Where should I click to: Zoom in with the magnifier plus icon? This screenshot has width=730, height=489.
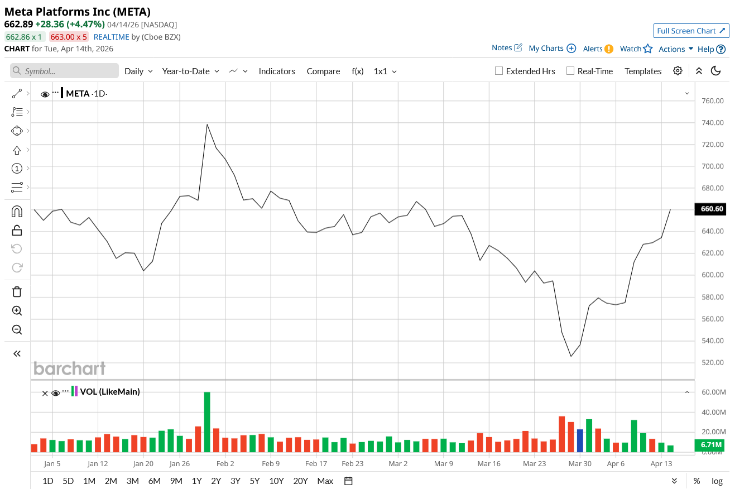pyautogui.click(x=17, y=311)
